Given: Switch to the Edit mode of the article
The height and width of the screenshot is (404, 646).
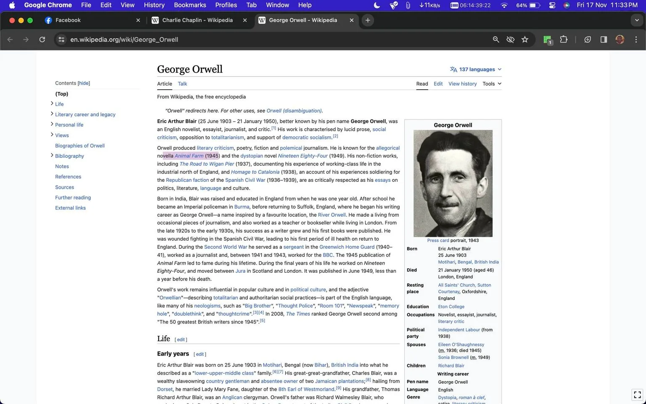Looking at the screenshot, I should (438, 84).
